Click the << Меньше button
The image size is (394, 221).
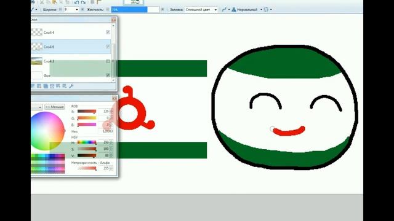[55, 107]
